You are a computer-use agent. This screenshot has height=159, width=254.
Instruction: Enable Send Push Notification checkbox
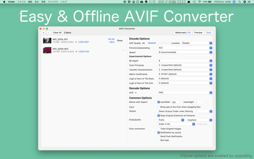(158, 136)
